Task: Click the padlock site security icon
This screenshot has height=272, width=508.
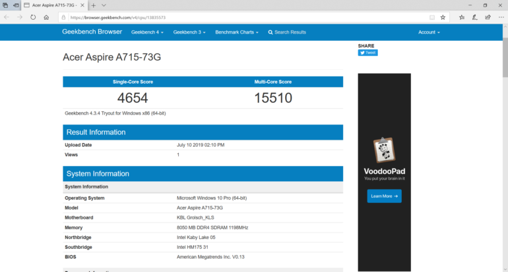Action: point(63,18)
